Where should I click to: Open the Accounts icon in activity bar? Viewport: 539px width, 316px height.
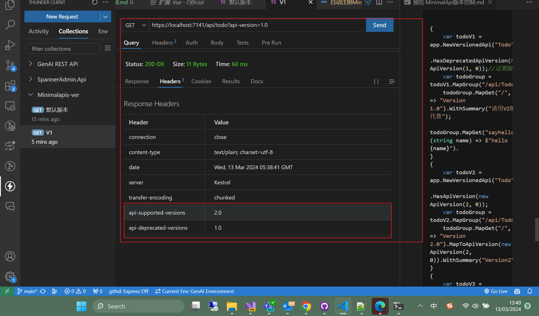tap(10, 256)
